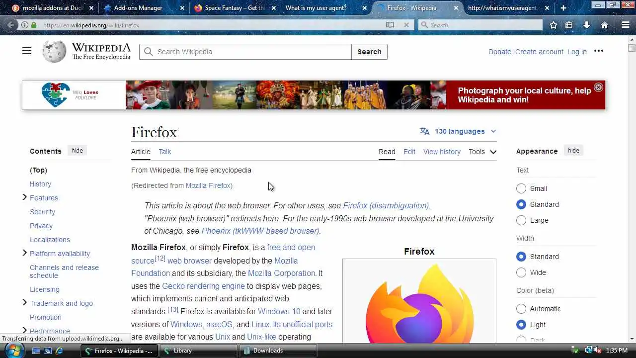
Task: Open the downloads arrow icon in toolbar
Action: coord(586,25)
